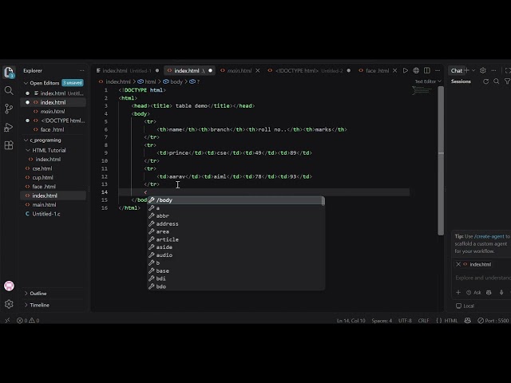Click Port : 5500 Live Server status
Image resolution: width=511 pixels, height=383 pixels.
click(x=493, y=321)
